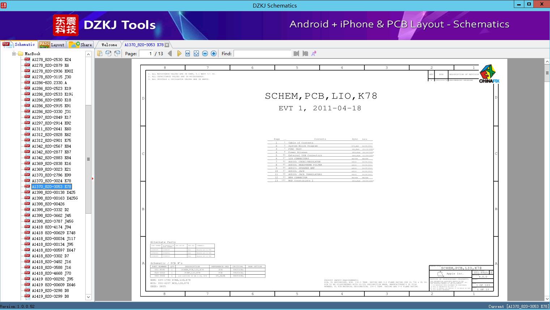Select the A1370_820-3053 K78 document tab
The height and width of the screenshot is (310, 550).
tap(144, 45)
